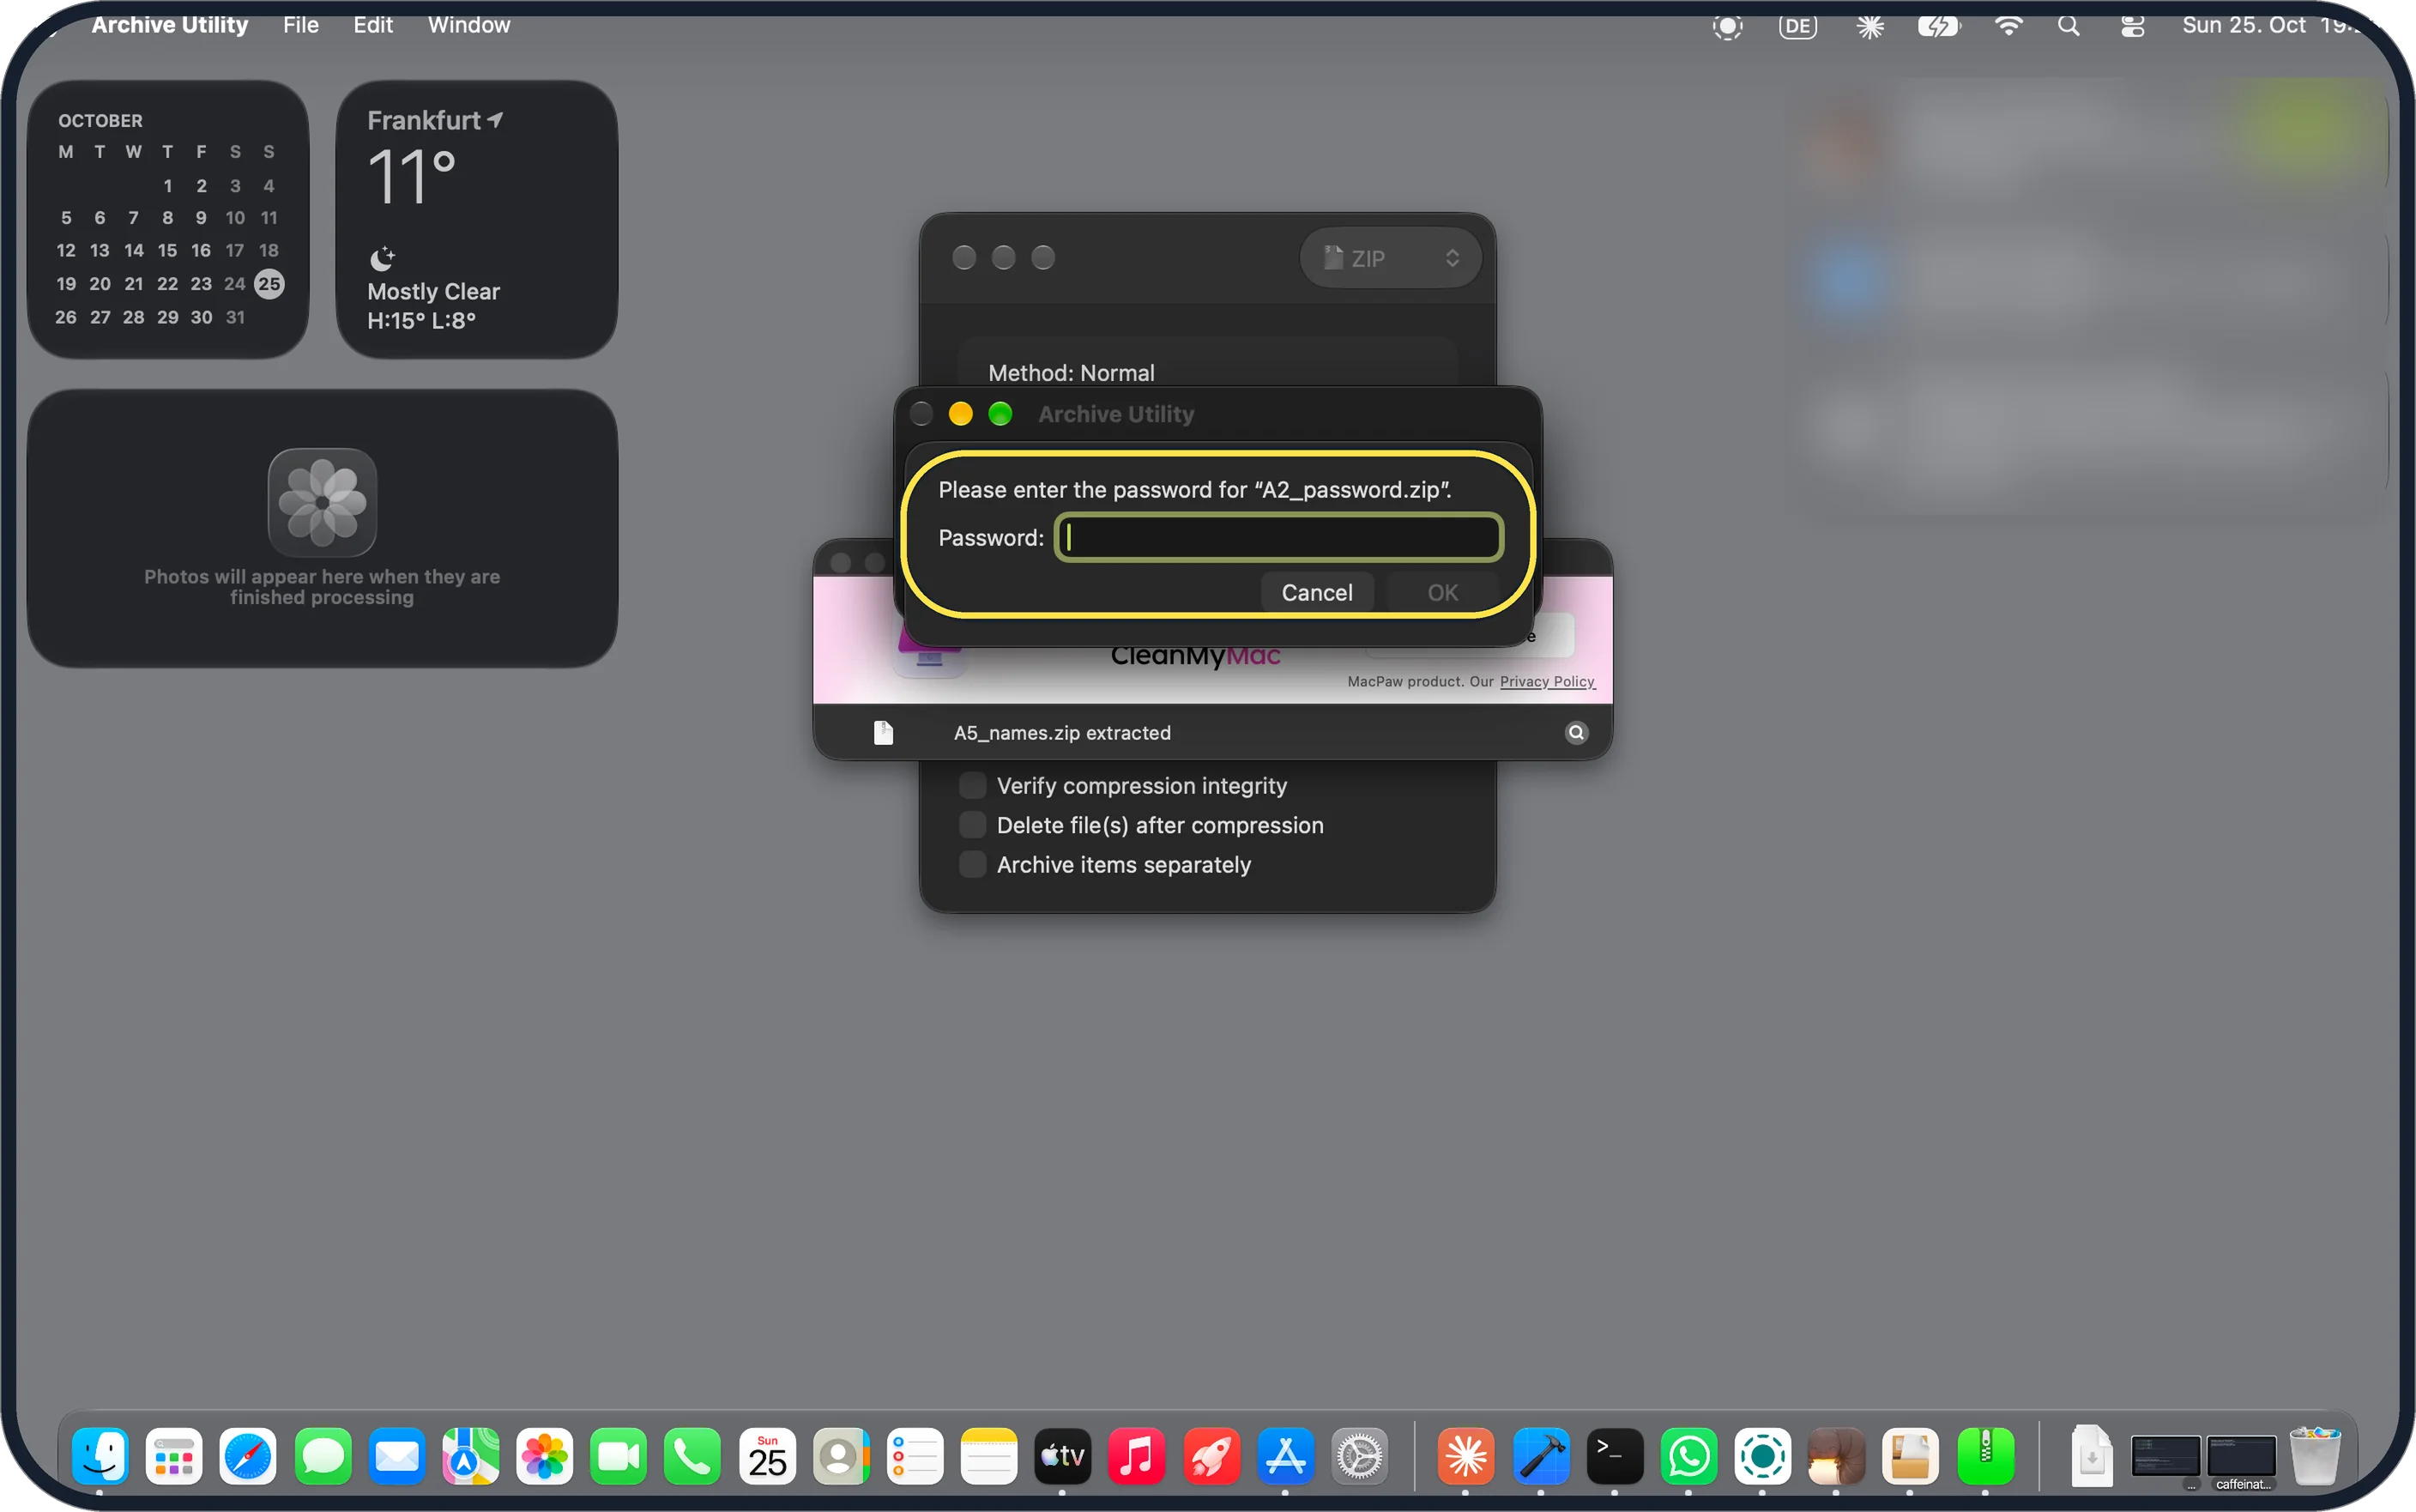Open the Edit menu
Viewport: 2416px width, 1512px height.
click(373, 25)
